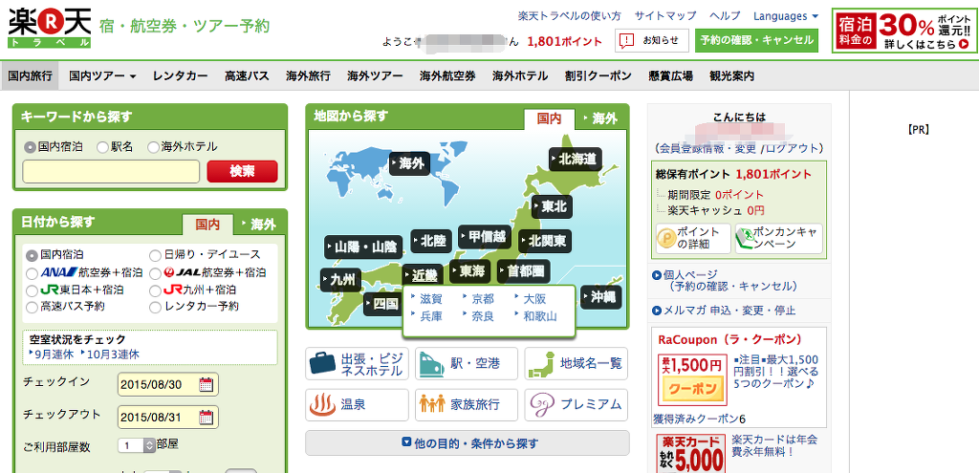Select JR東日本+宿泊 radio button
979x473 pixels.
click(32, 290)
